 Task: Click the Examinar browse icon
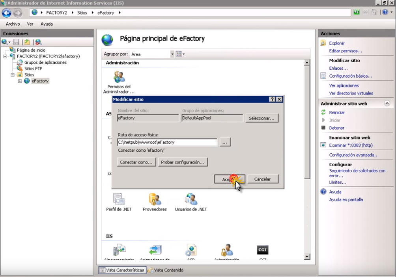[323, 145]
